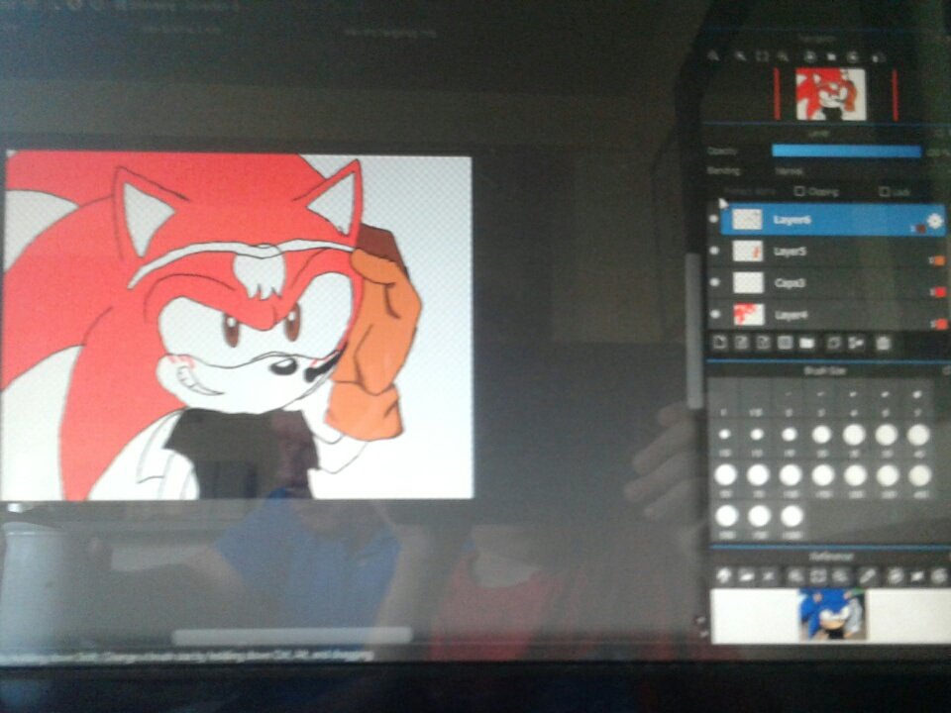This screenshot has width=951, height=713.
Task: Pick the Reference panel eyedropper
Action: click(x=868, y=576)
